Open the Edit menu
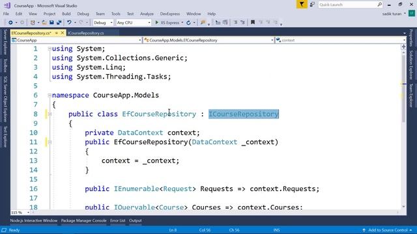 19,14
